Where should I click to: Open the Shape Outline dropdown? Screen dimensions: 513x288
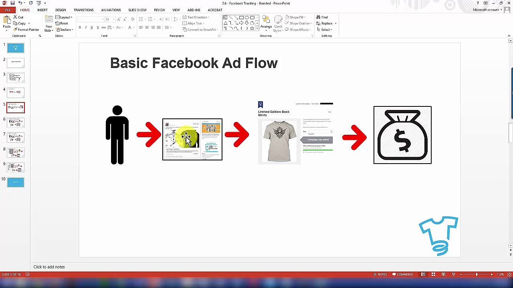point(298,23)
